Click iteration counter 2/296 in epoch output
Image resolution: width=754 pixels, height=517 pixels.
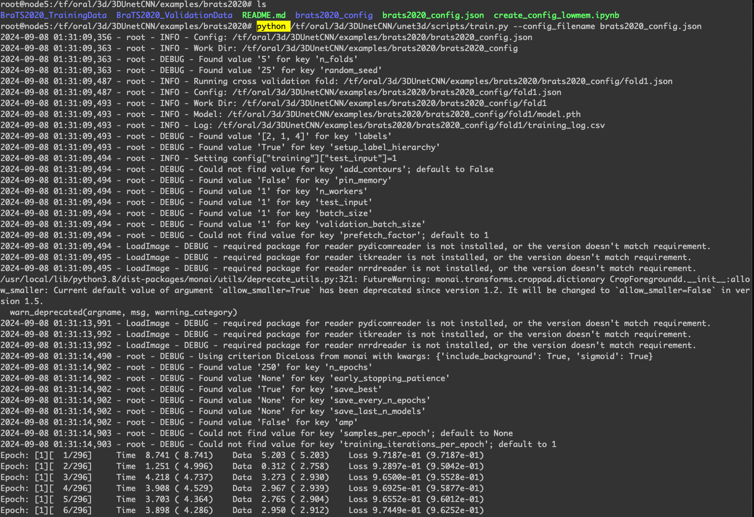coord(75,466)
